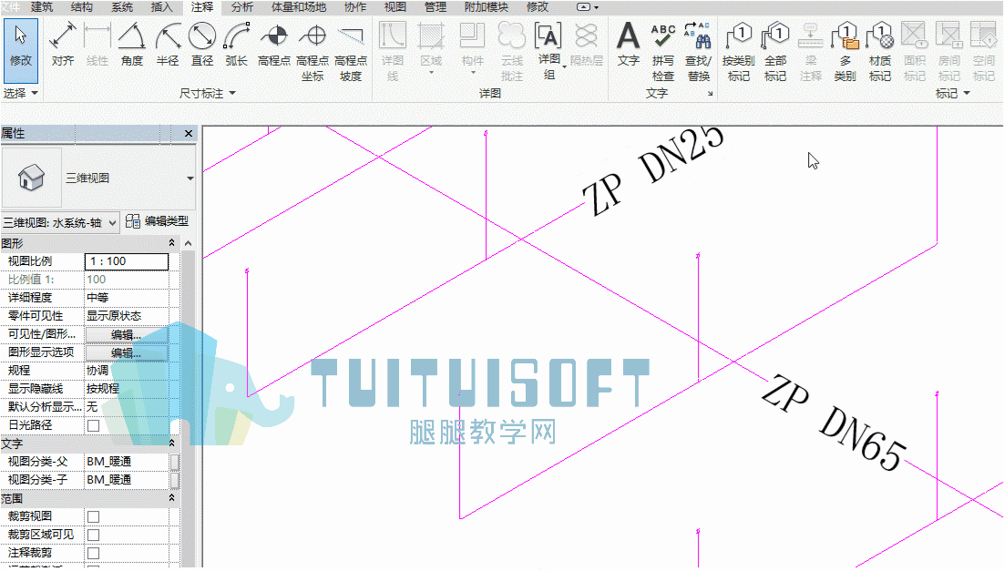Toggle the 日光路径 checkbox

click(x=94, y=425)
